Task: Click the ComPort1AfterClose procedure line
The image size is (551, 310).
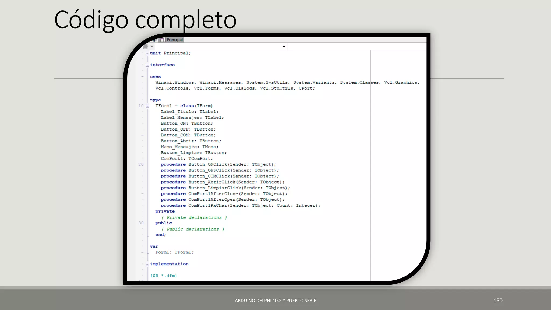Action: coord(224,194)
